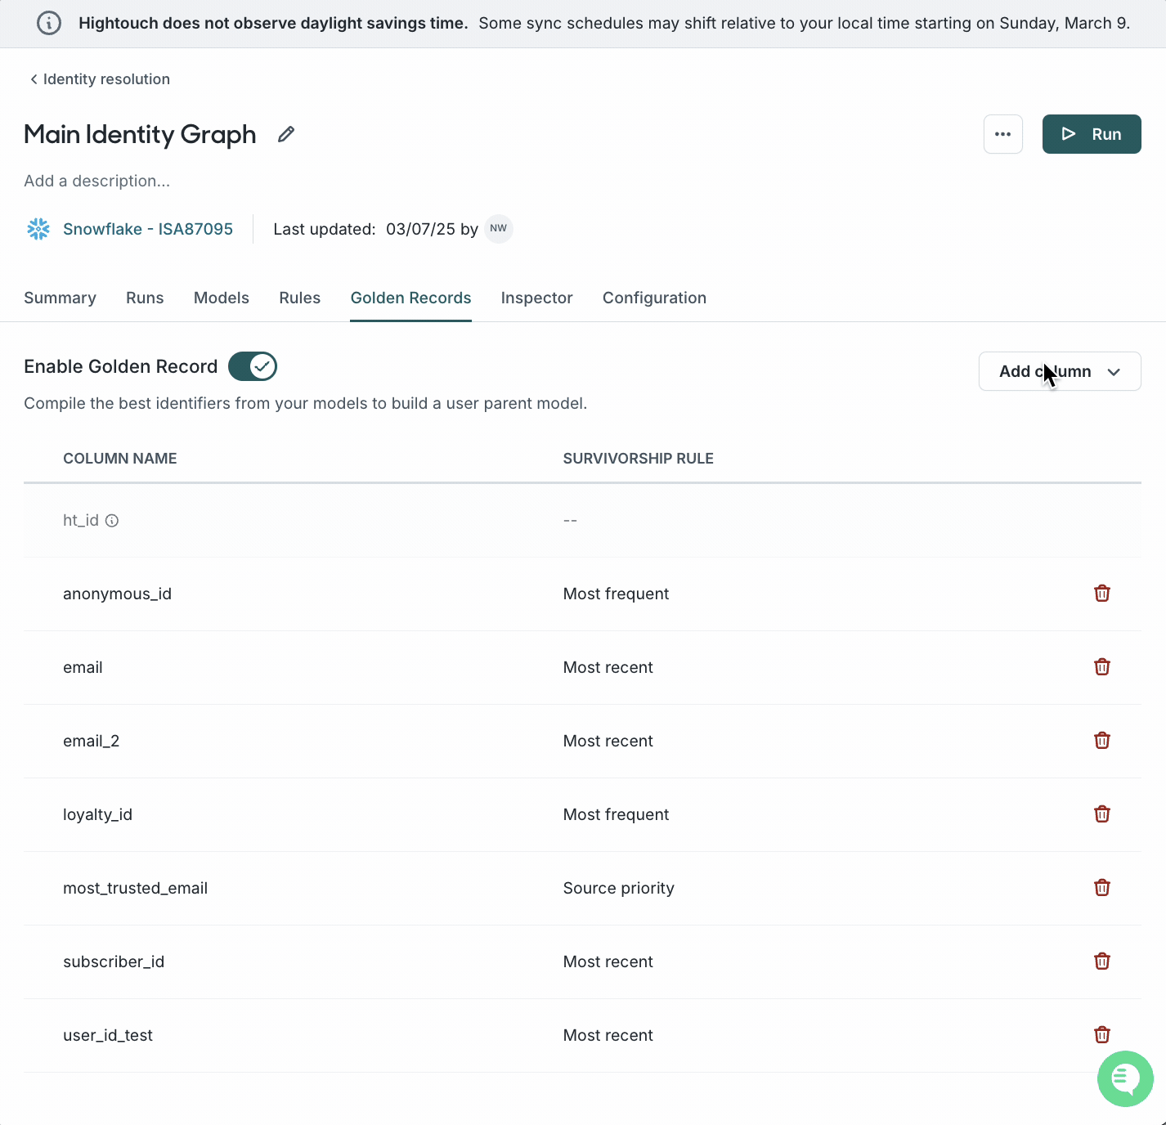This screenshot has width=1166, height=1125.
Task: Open the Add column dropdown
Action: pyautogui.click(x=1060, y=371)
